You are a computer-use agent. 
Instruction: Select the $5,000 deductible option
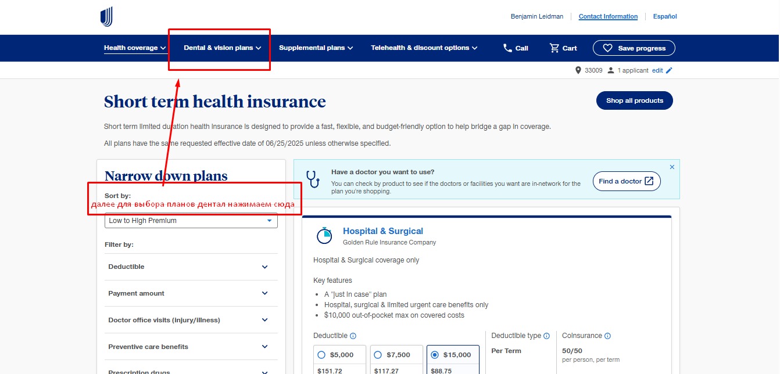tap(322, 355)
